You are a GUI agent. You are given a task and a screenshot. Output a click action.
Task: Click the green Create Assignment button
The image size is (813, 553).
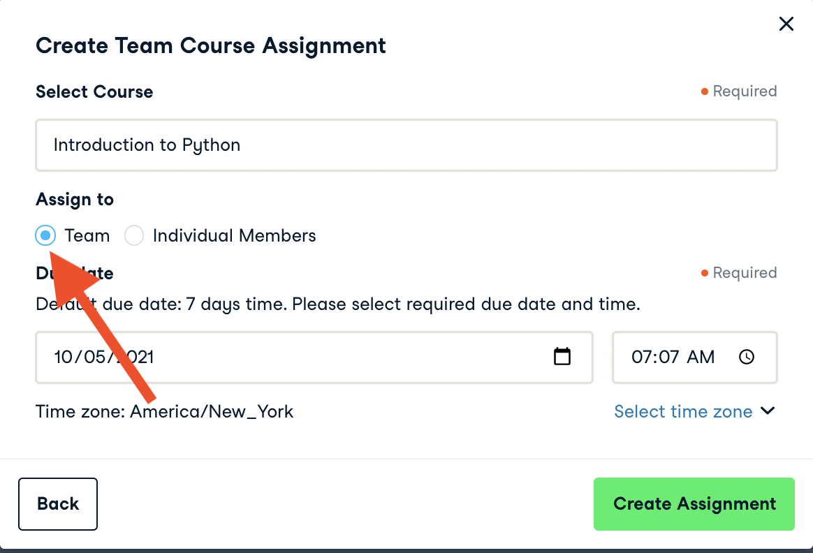tap(694, 504)
